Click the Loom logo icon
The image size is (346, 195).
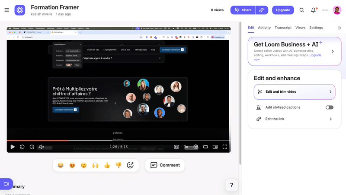pos(20,10)
